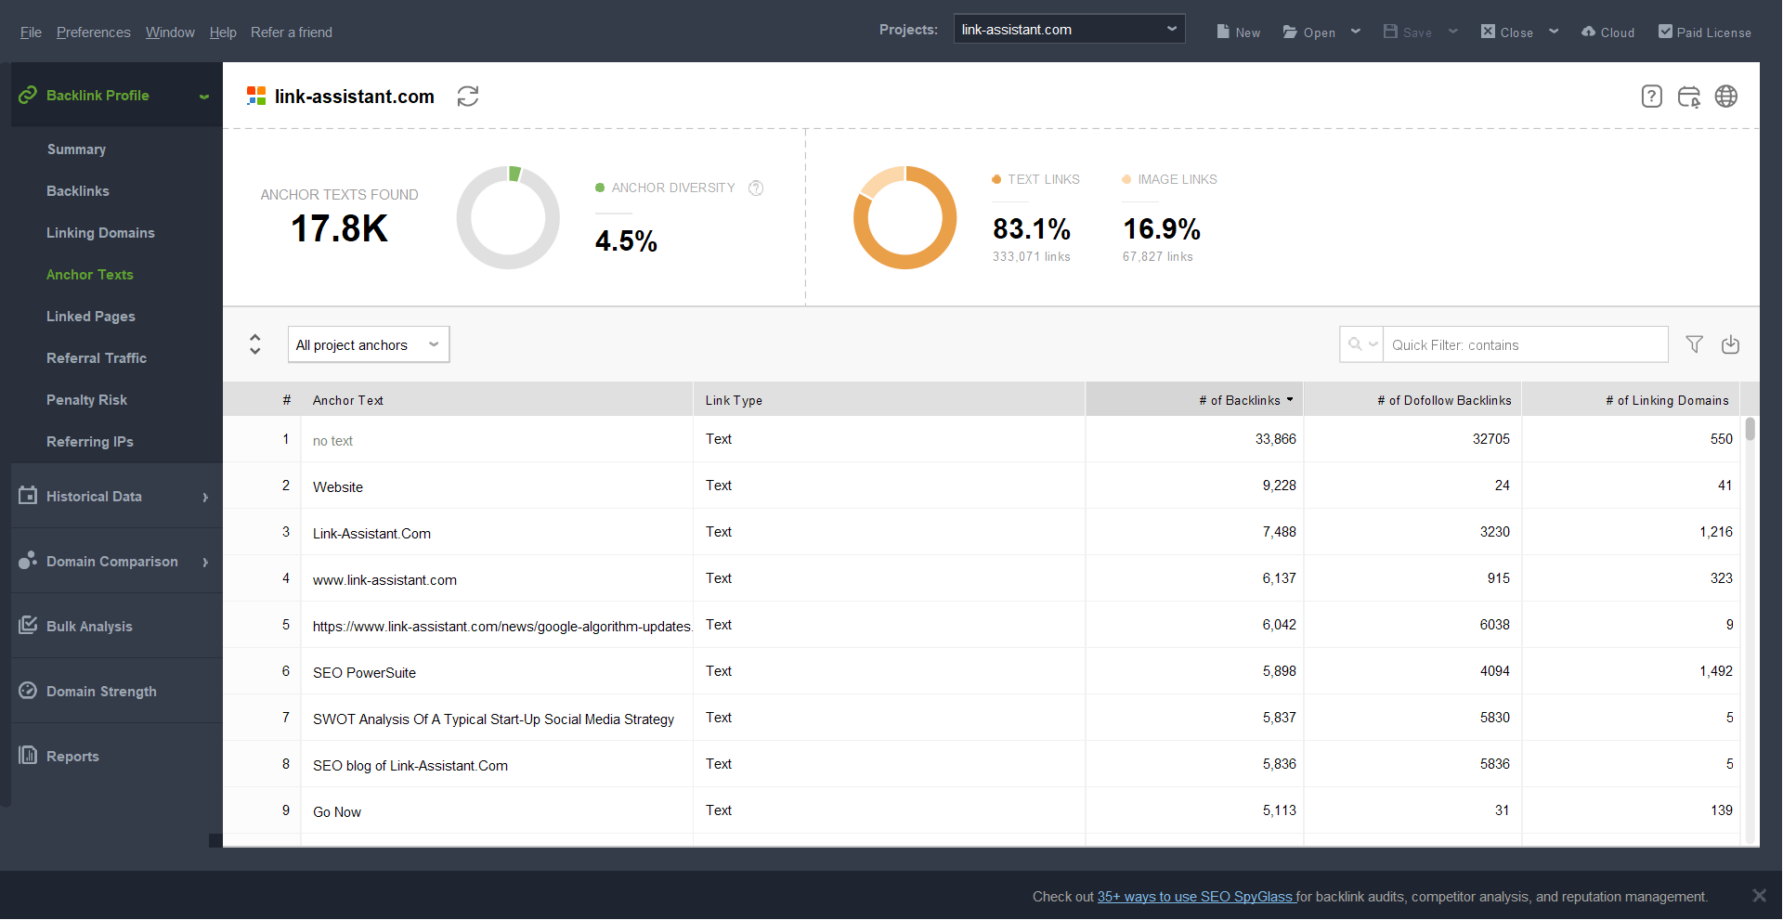Open the Projects dropdown
1783x920 pixels.
(1069, 30)
